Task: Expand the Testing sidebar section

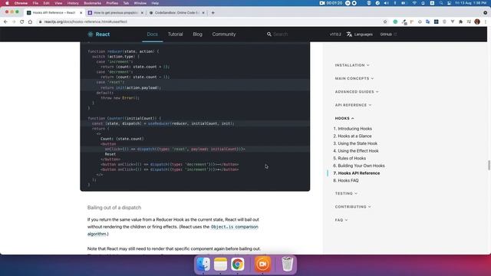Action: [346, 193]
